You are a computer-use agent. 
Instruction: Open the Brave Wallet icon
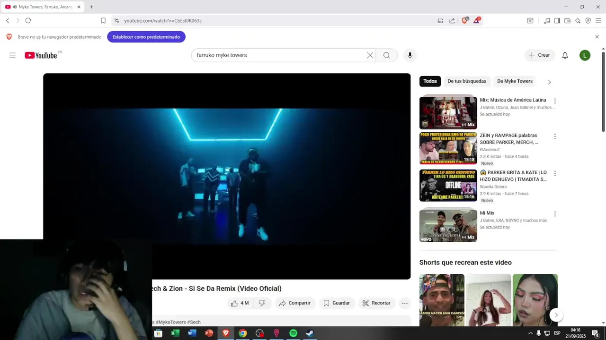point(567,20)
